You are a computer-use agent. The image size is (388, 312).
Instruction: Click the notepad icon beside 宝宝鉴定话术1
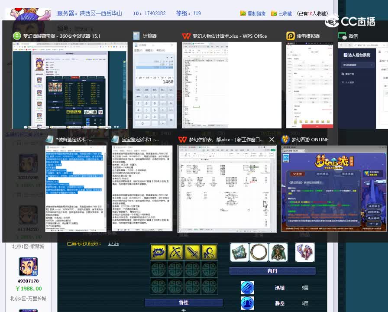click(115, 140)
